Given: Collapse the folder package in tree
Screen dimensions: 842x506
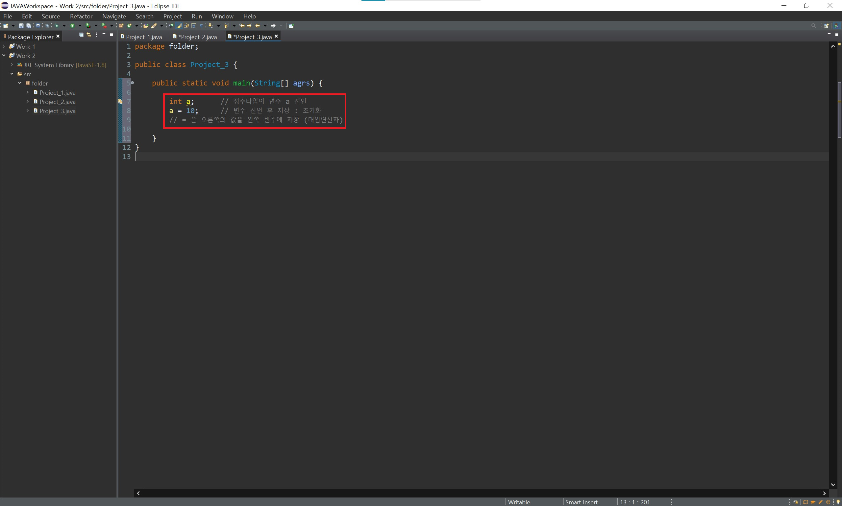Looking at the screenshot, I should pyautogui.click(x=19, y=83).
